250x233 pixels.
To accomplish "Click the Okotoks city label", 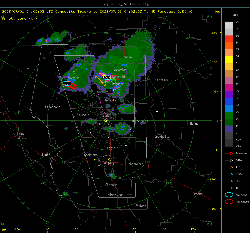I will 111,185.
